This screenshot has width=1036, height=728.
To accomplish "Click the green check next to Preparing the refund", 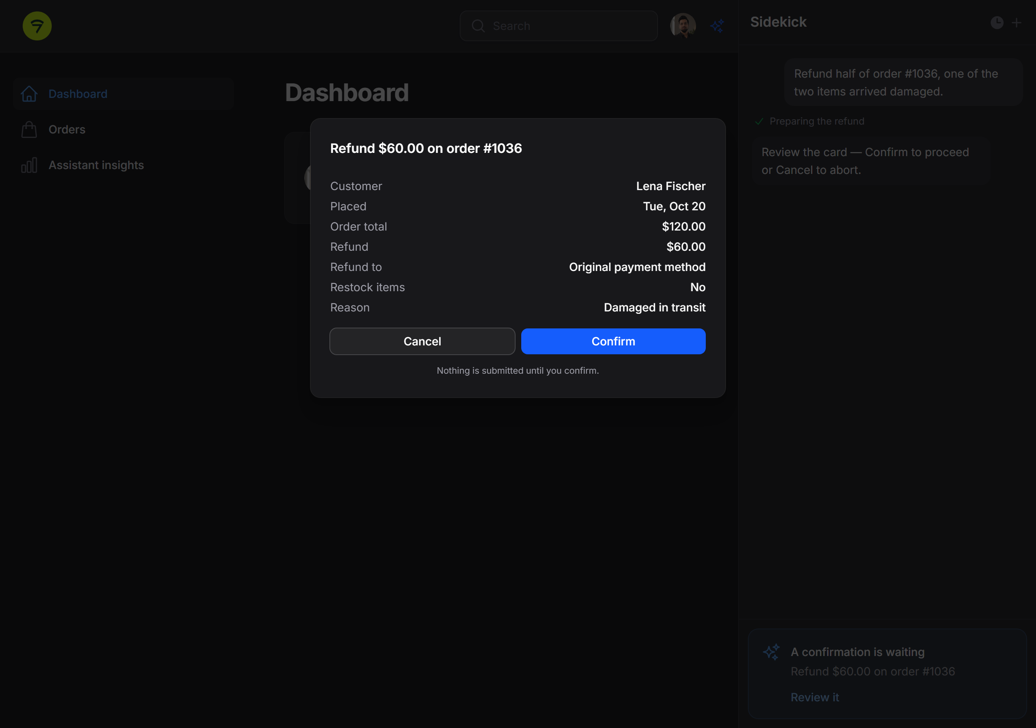I will pos(760,121).
